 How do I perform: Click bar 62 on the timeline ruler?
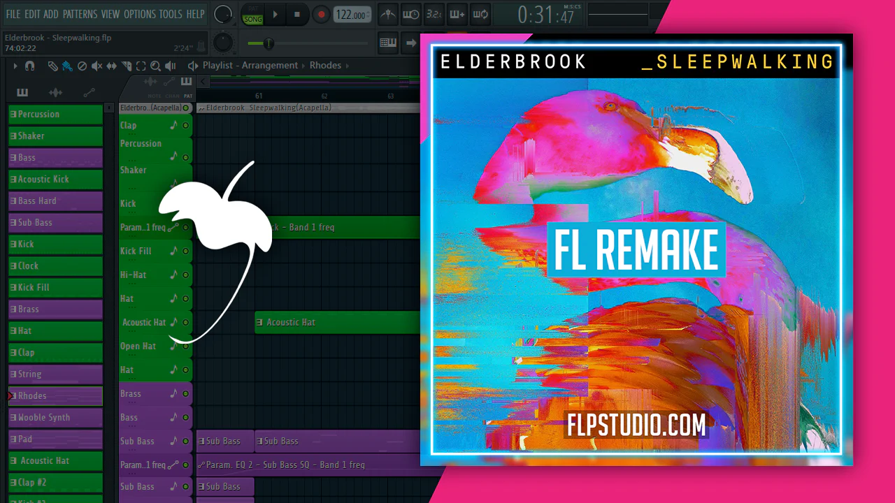pos(324,96)
